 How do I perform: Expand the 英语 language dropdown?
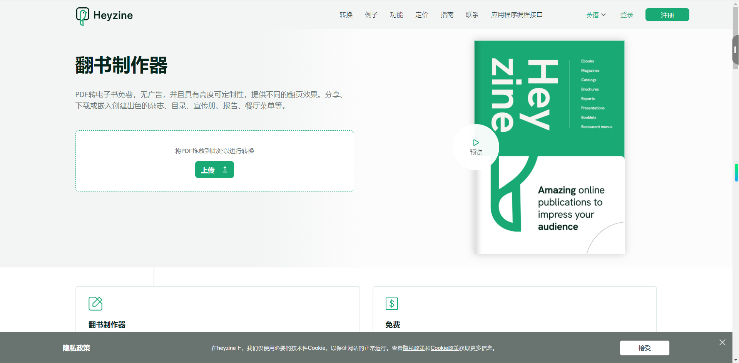(x=595, y=15)
